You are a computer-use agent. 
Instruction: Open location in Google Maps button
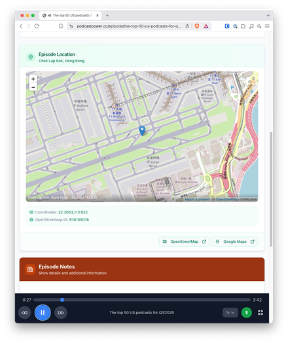(235, 242)
